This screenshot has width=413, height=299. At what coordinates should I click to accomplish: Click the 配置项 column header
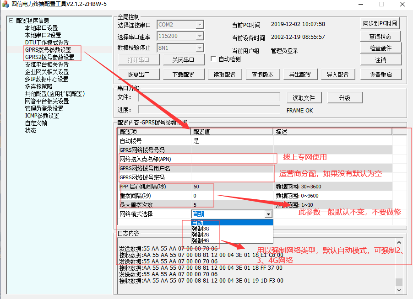pos(154,132)
